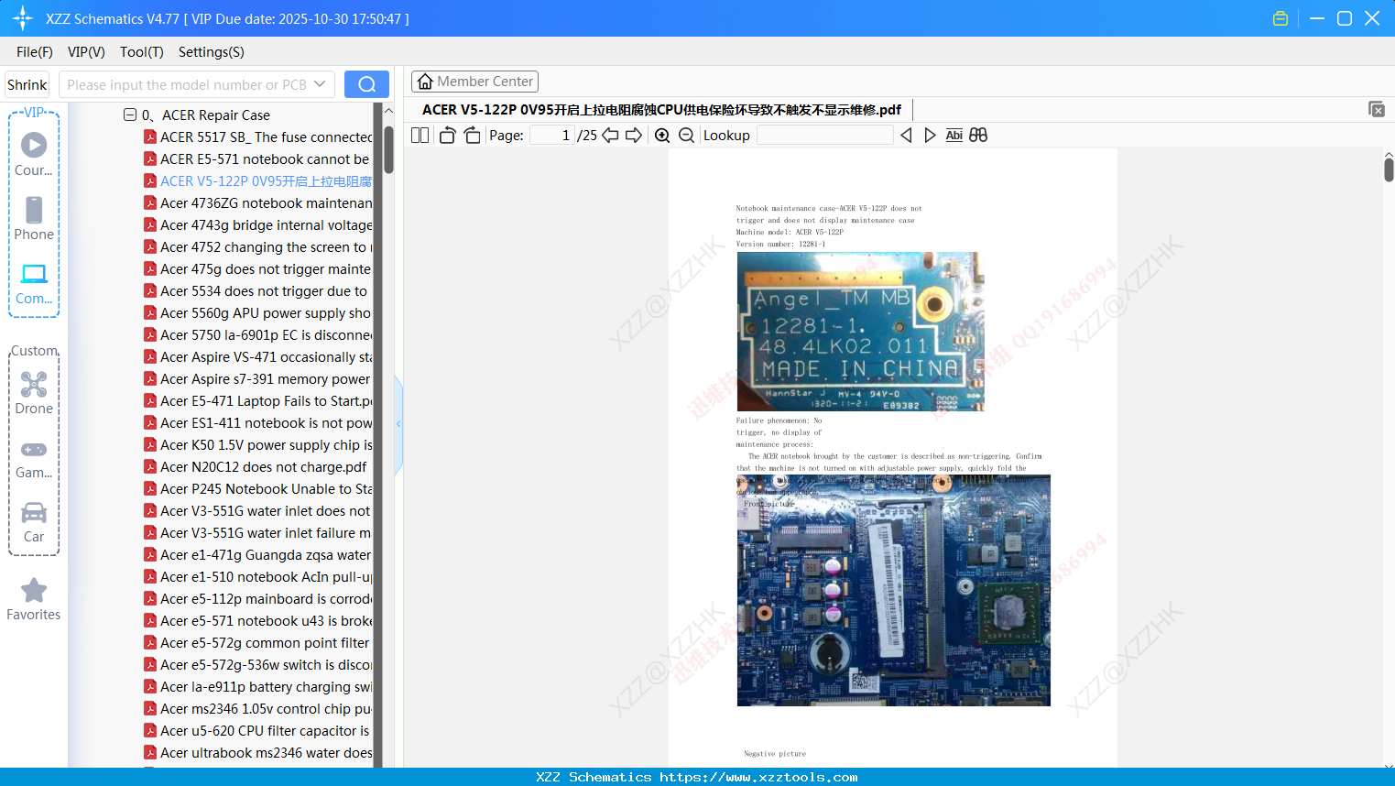Click the tree list vertical scrollbar

388,149
